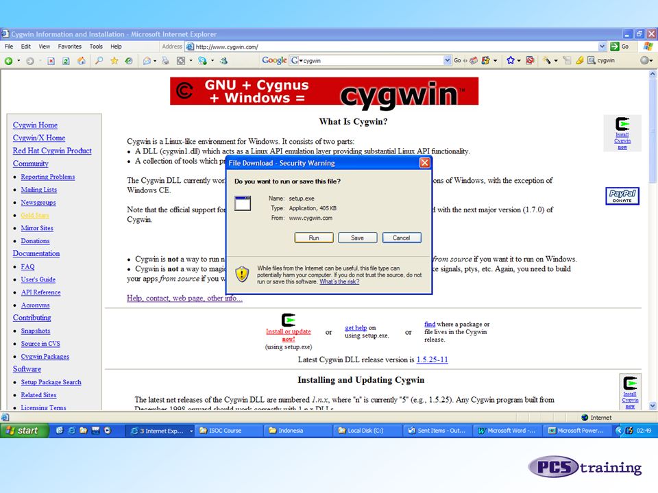
Task: Click the Messenger icon in toolbar
Action: [223, 61]
